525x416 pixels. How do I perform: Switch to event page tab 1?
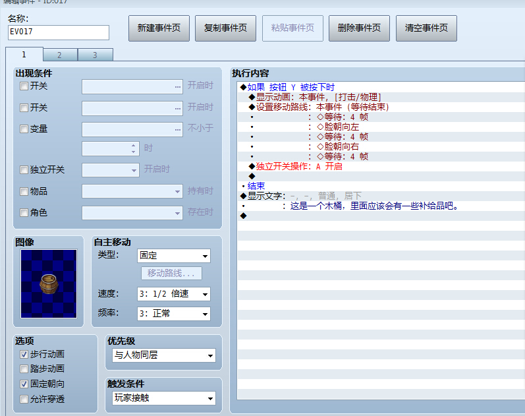(x=24, y=54)
